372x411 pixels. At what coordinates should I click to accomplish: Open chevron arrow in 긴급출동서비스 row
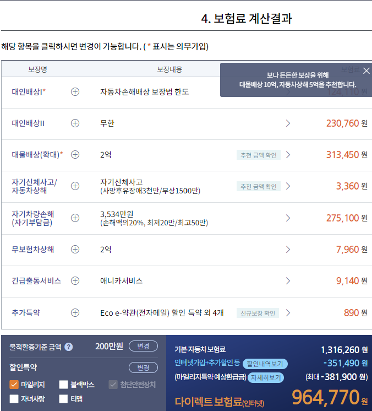coord(288,281)
